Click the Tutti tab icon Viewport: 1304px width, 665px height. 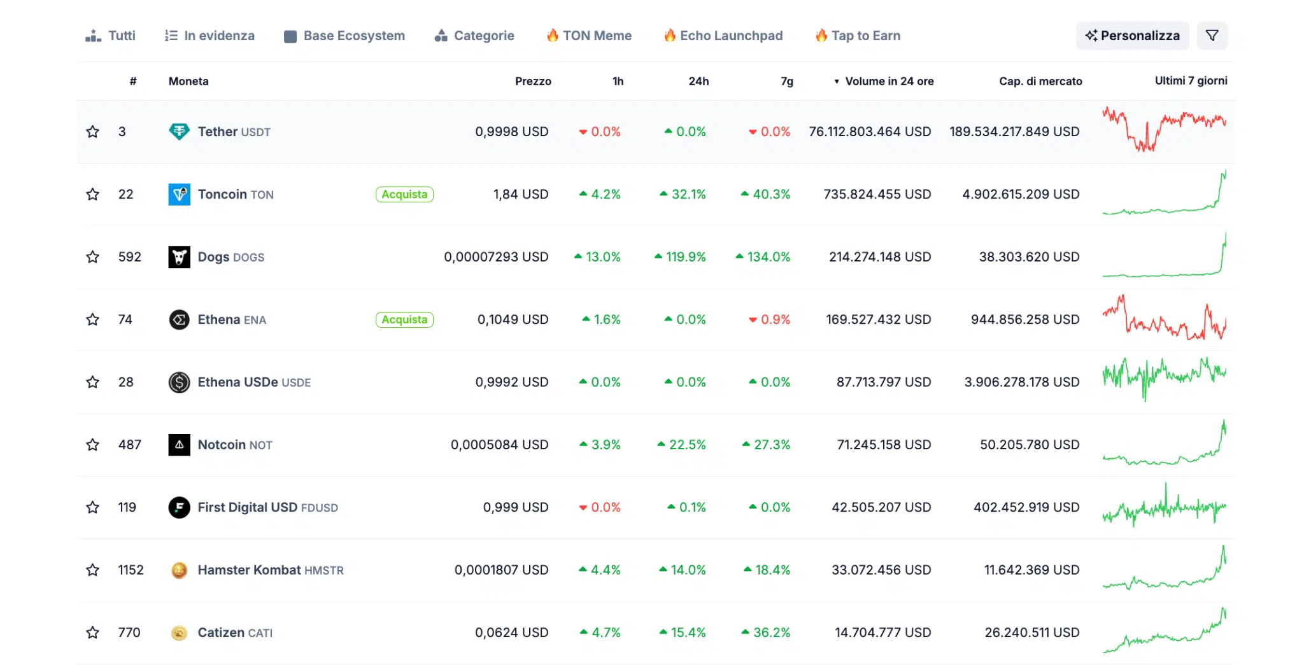tap(94, 36)
